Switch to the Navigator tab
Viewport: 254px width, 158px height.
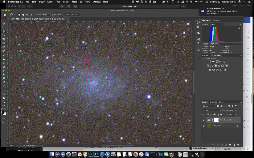(216, 20)
